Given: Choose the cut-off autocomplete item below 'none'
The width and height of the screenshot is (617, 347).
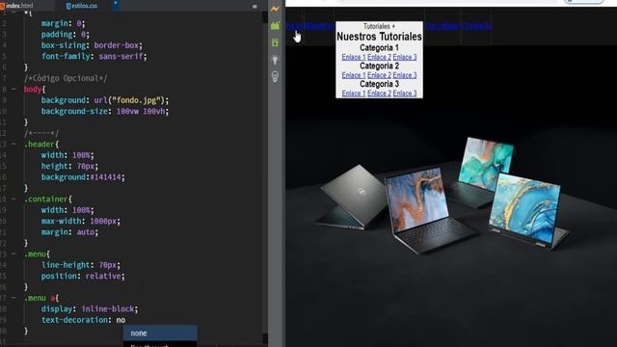Looking at the screenshot, I should 160,344.
